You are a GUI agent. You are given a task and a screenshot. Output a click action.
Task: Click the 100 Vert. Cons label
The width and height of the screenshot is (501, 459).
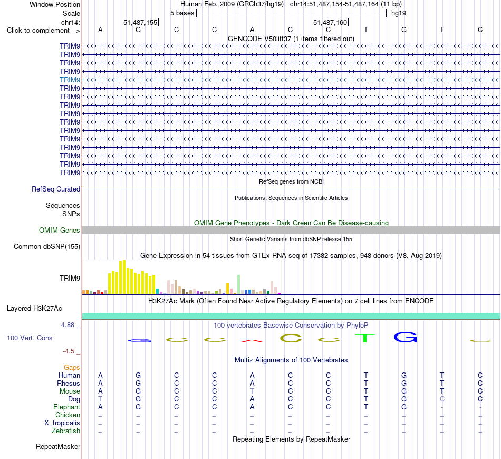pos(30,338)
